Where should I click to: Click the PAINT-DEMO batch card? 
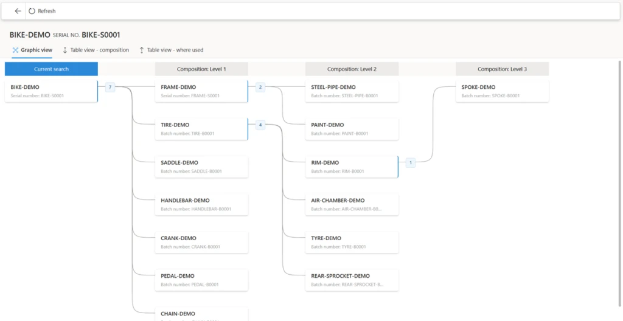[352, 129]
